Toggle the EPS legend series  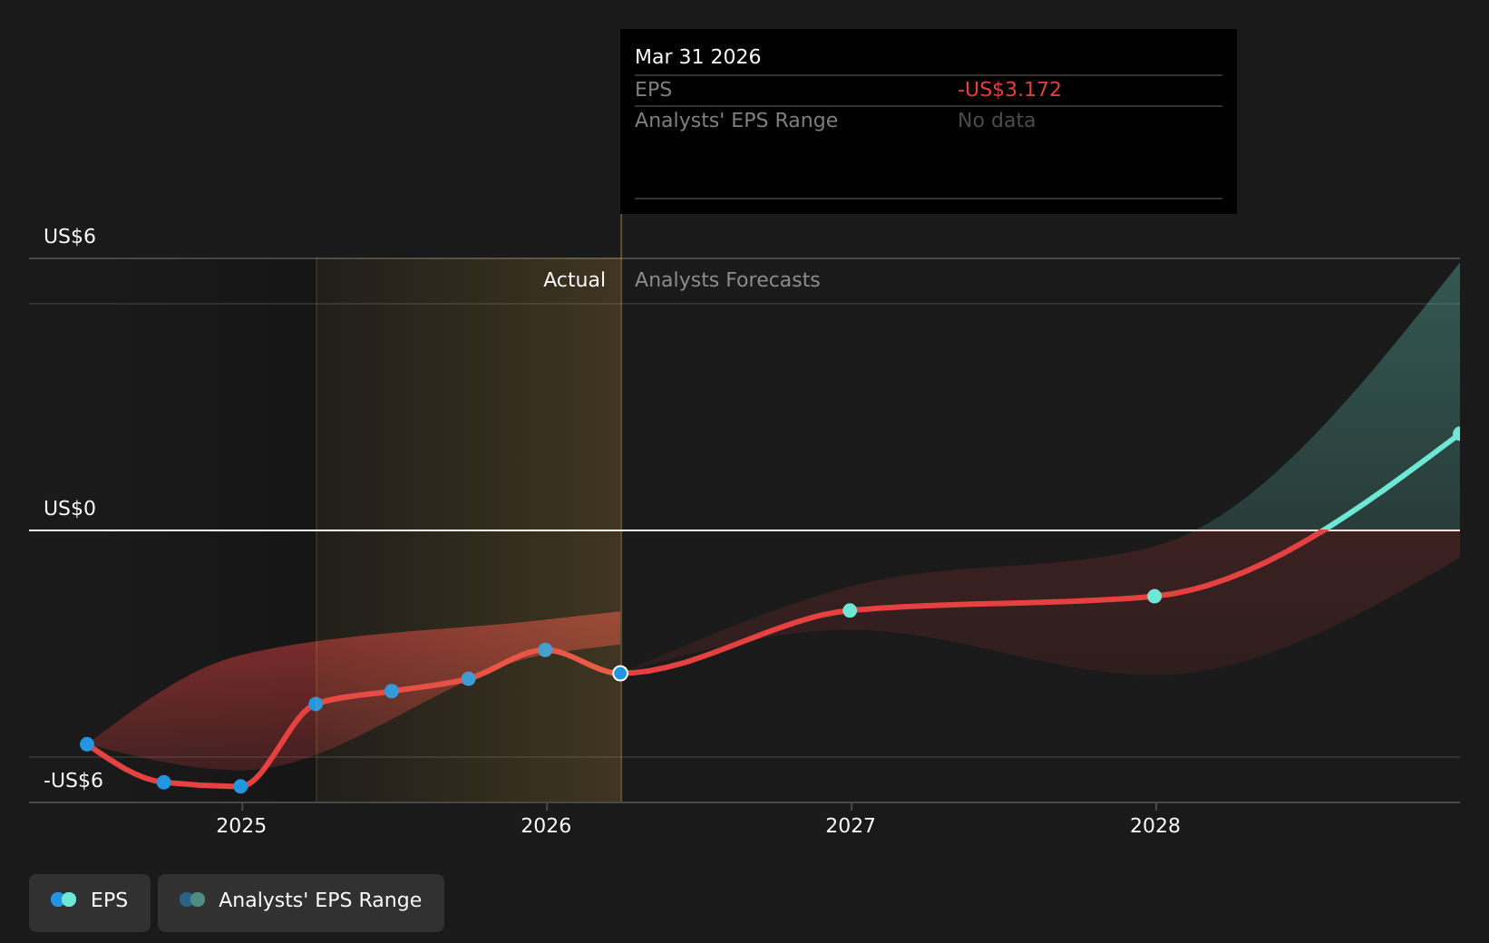pyautogui.click(x=90, y=902)
